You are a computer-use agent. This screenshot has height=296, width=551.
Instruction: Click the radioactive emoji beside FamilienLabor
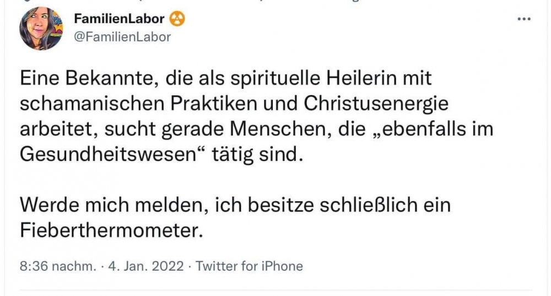pyautogui.click(x=178, y=19)
